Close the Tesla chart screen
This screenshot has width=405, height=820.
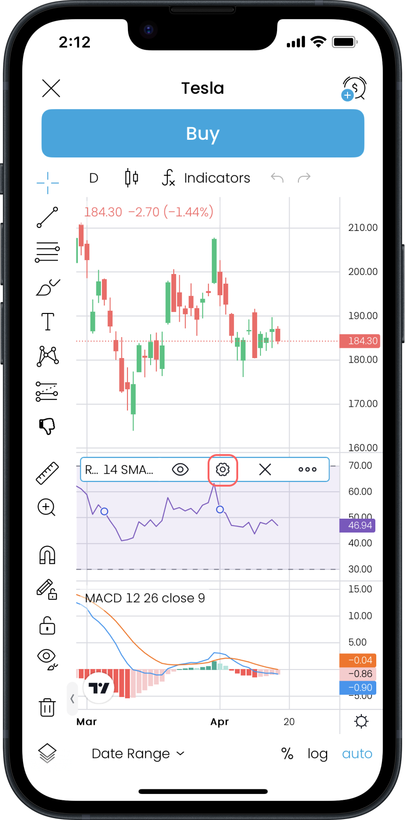[51, 88]
